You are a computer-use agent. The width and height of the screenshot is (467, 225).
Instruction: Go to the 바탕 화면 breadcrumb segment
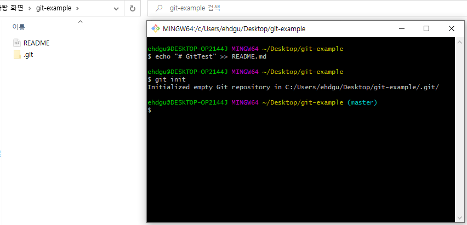click(12, 8)
